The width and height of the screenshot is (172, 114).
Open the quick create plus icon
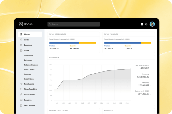pos(142,24)
